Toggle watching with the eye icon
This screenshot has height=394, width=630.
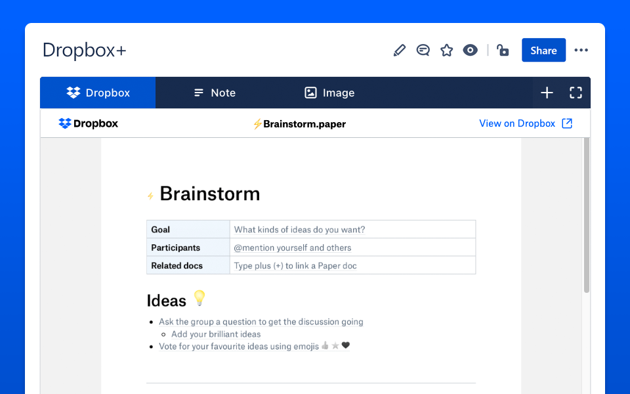click(x=470, y=51)
